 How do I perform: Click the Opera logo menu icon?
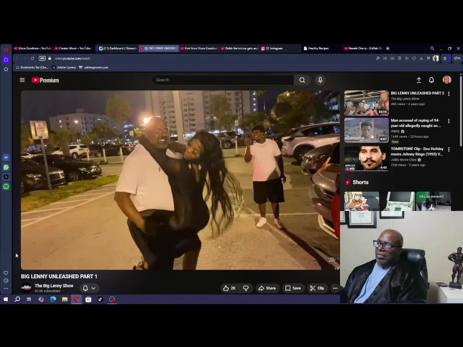[x=6, y=50]
